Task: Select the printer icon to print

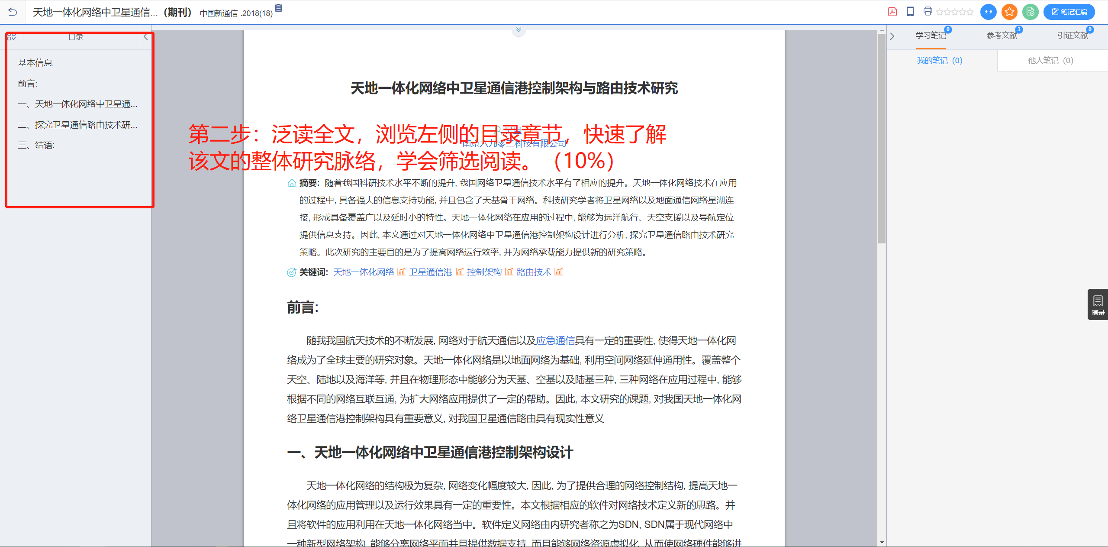Action: [x=928, y=12]
